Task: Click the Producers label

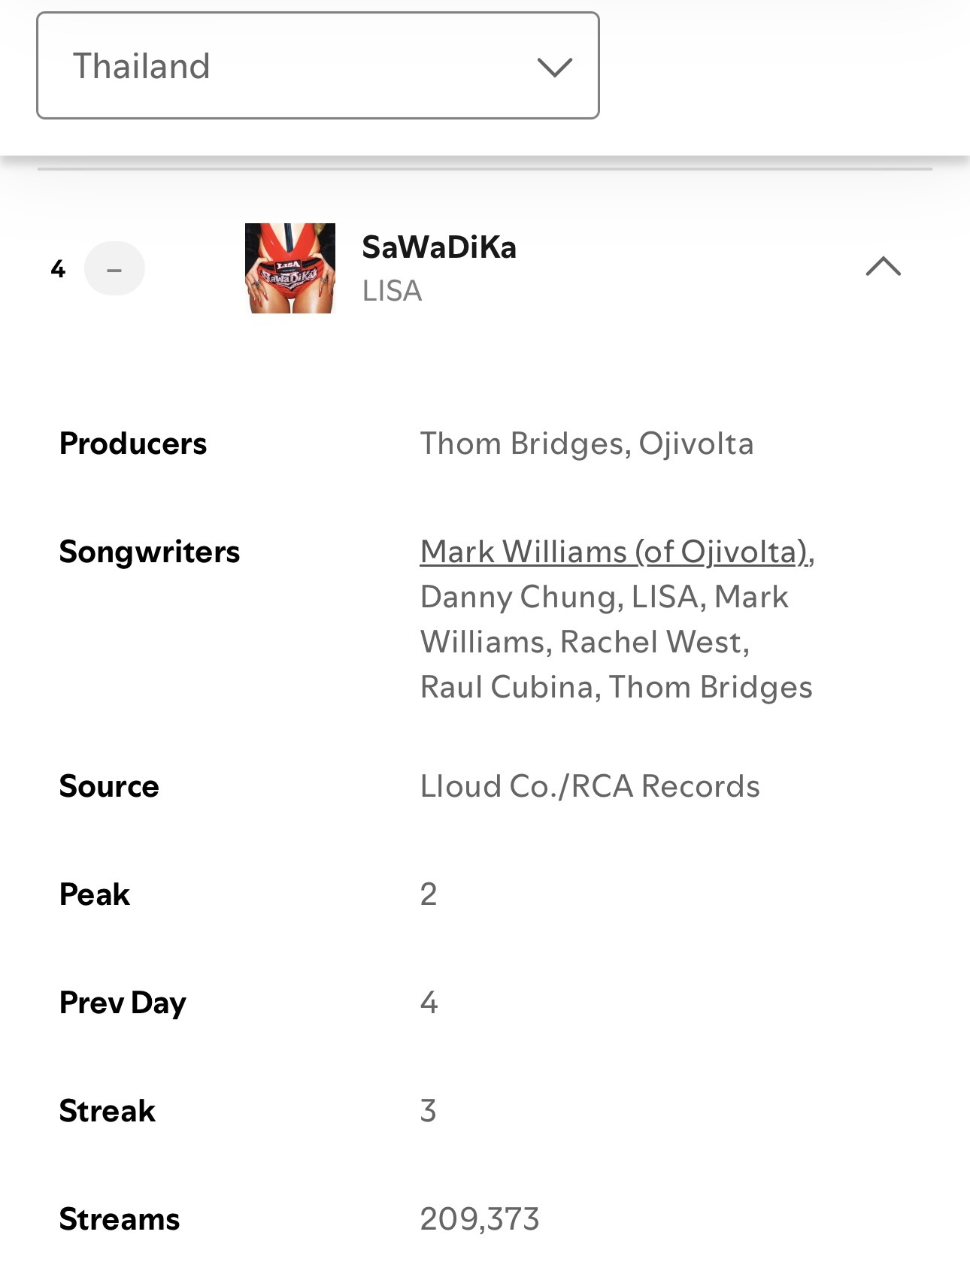Action: click(133, 443)
